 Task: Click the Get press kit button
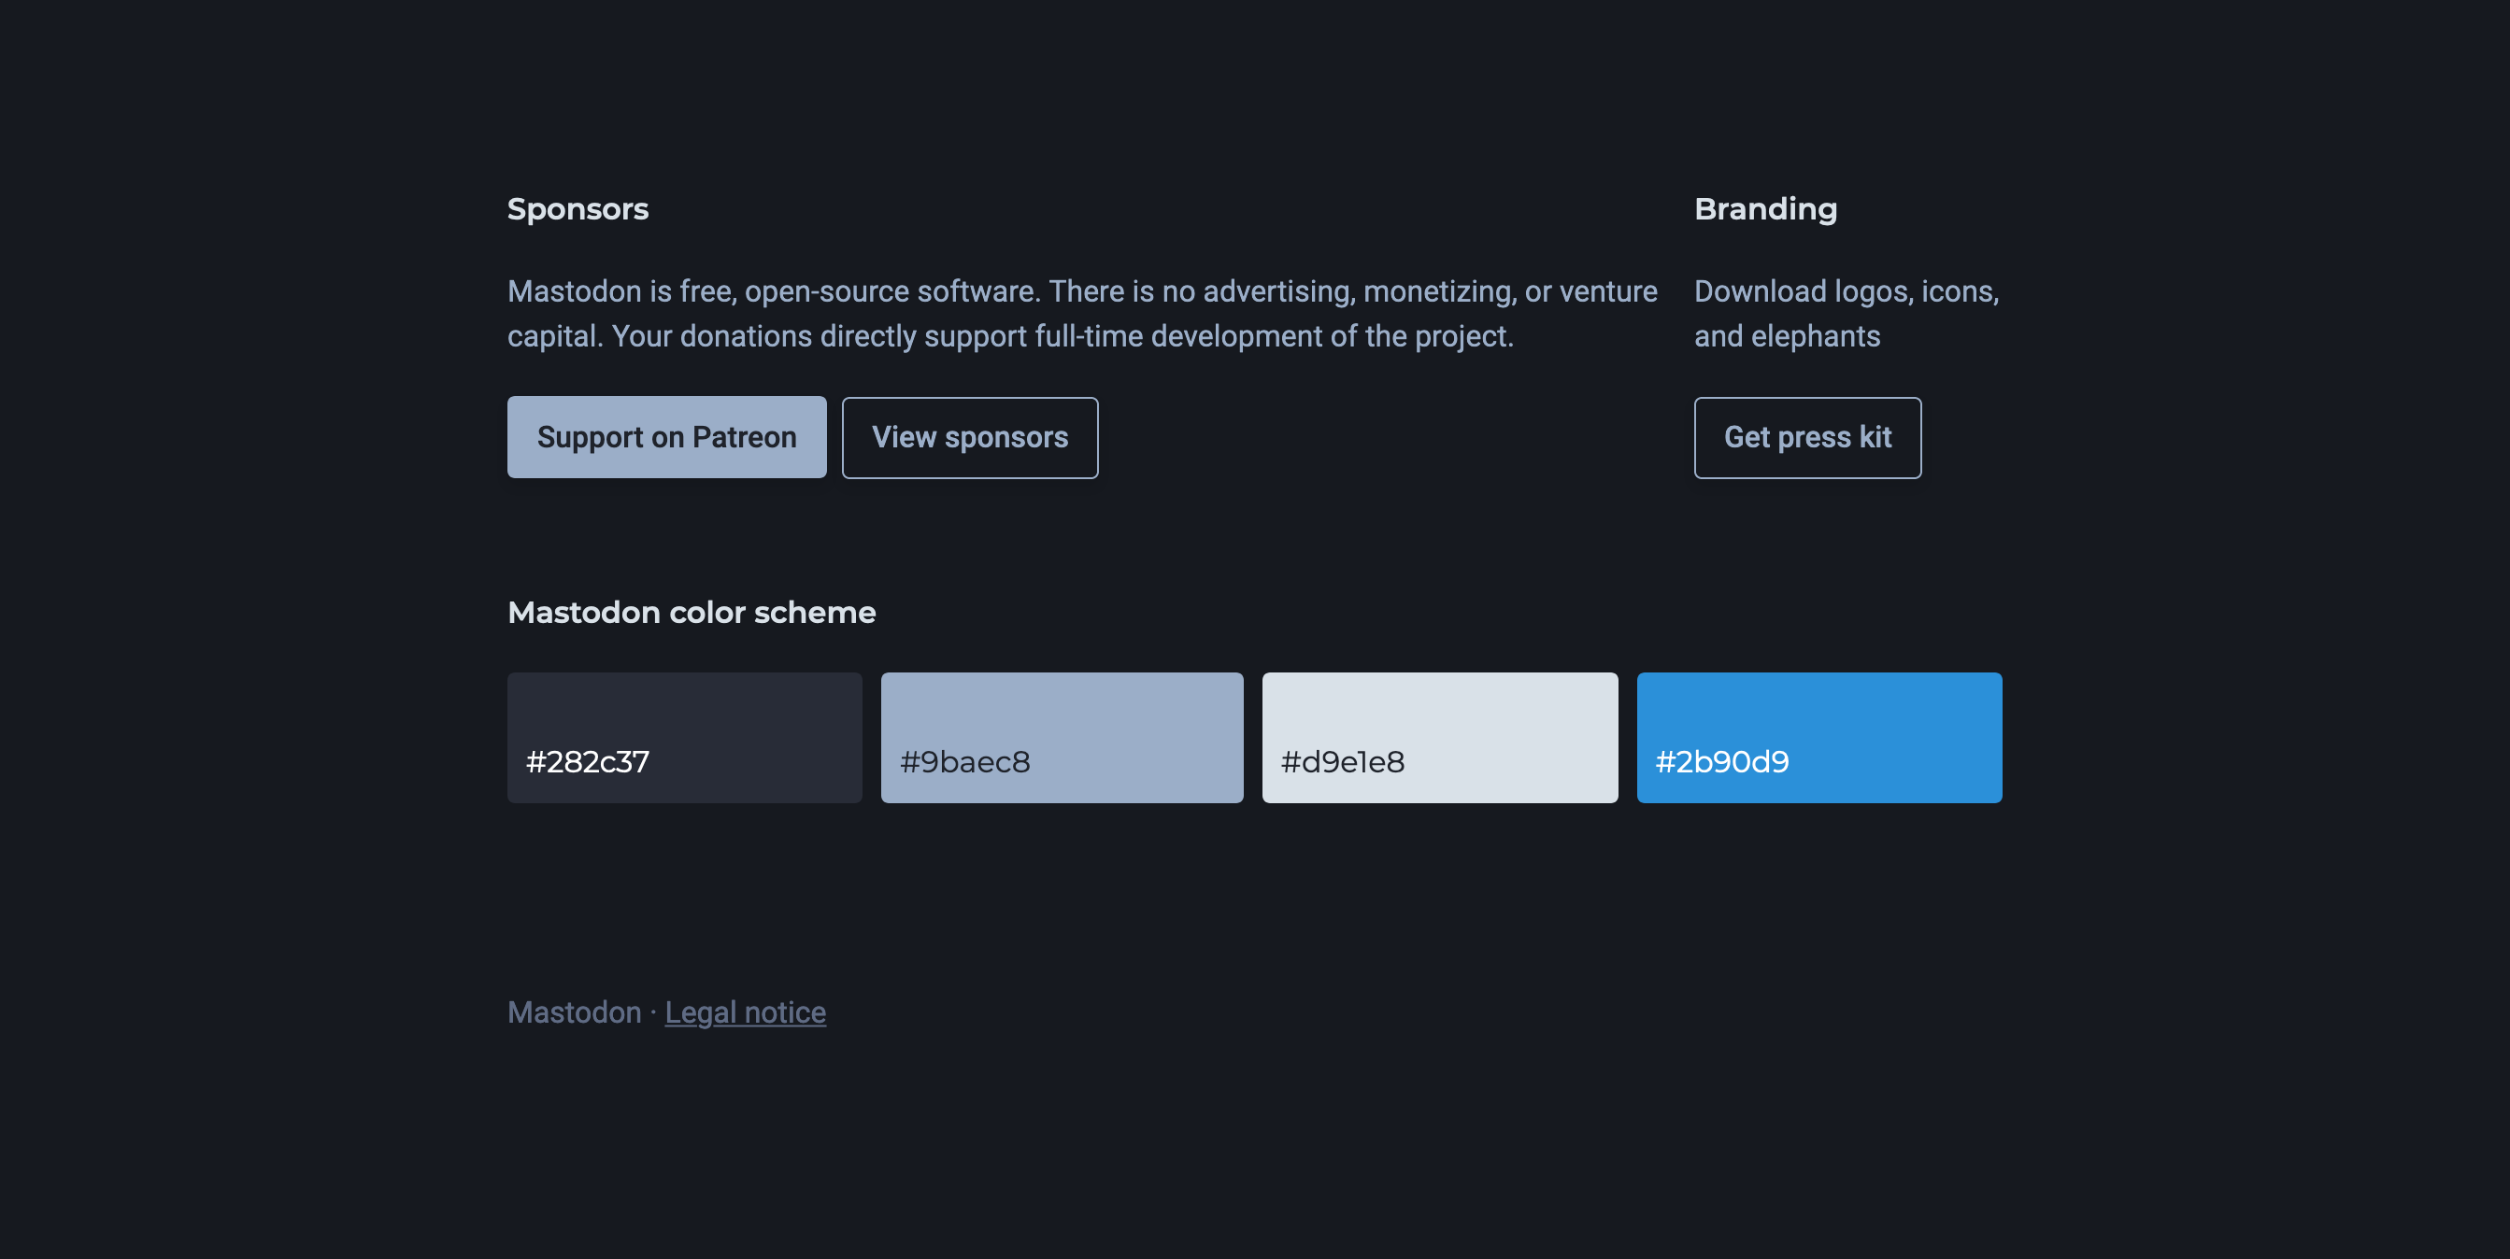click(1807, 437)
